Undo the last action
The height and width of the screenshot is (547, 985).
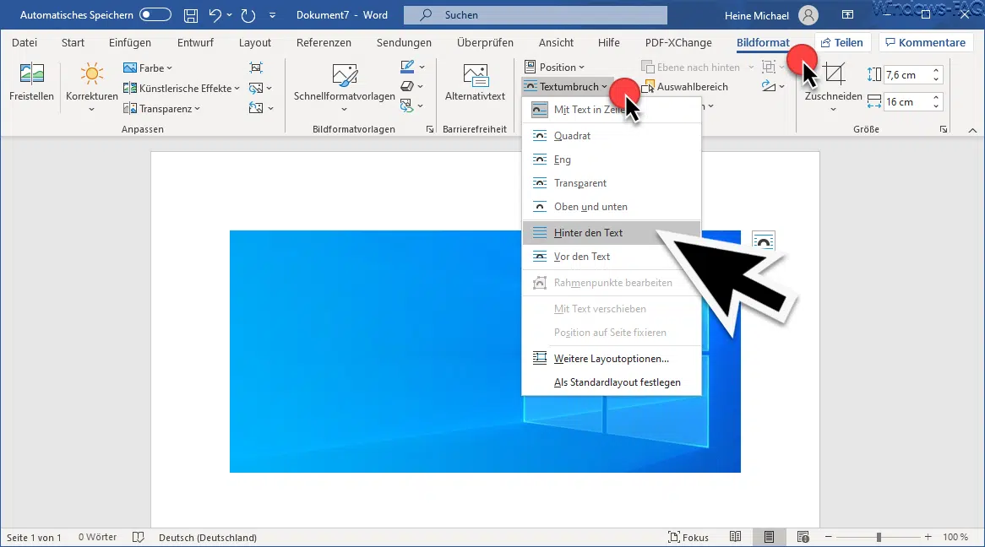click(215, 15)
